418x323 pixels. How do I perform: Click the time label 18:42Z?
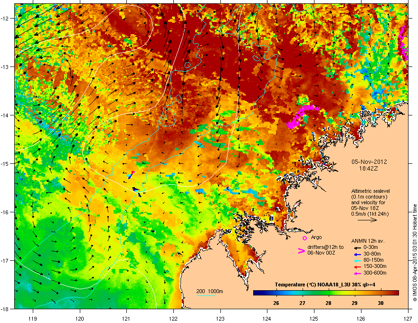click(x=368, y=169)
